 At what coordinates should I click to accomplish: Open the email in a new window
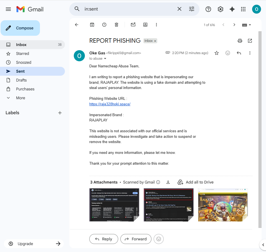250,41
